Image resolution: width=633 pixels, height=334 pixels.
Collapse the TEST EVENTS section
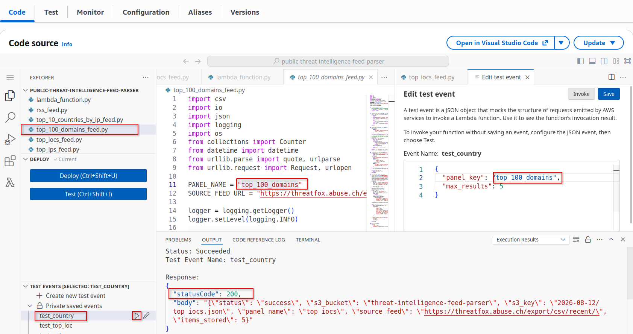[x=26, y=286]
